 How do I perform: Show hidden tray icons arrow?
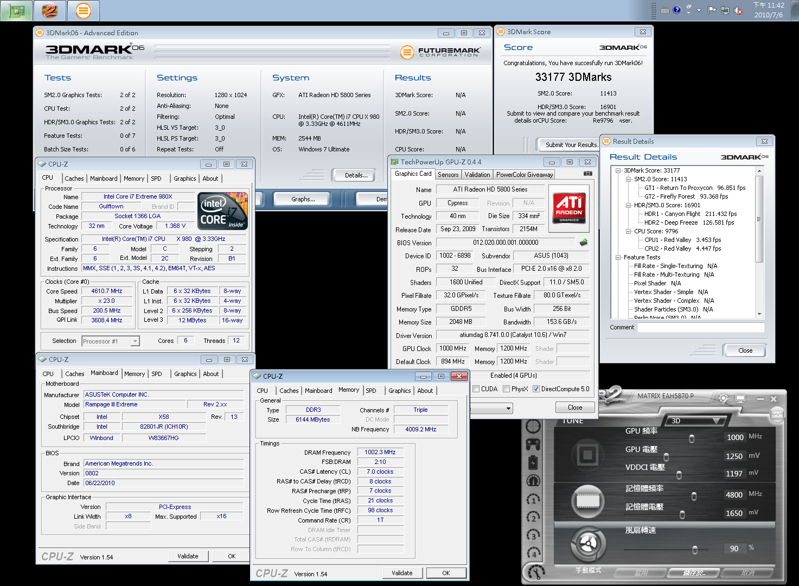pyautogui.click(x=699, y=10)
